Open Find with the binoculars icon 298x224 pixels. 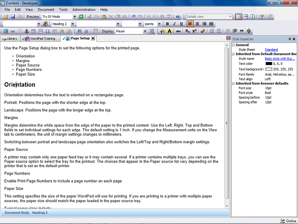[79, 31]
